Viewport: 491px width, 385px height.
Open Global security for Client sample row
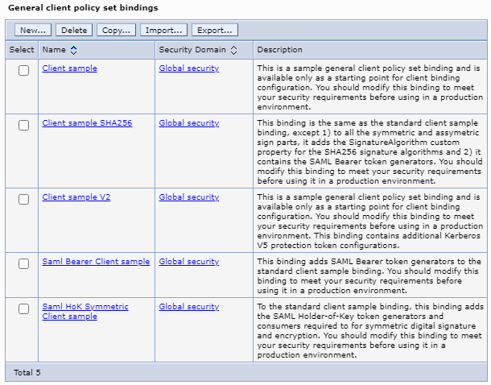189,68
